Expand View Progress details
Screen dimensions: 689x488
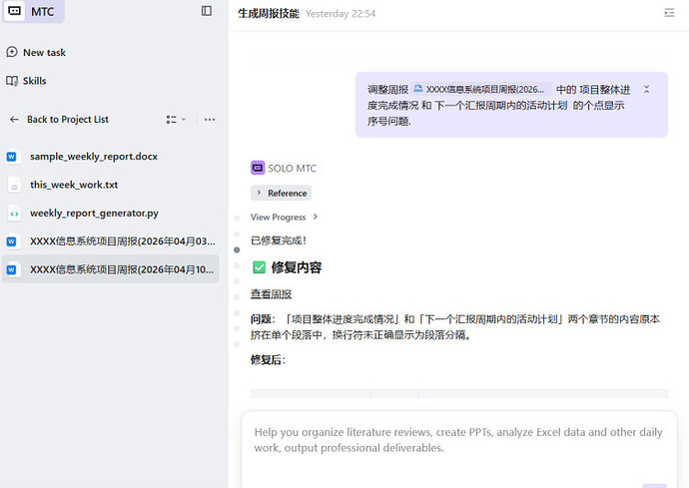click(x=285, y=217)
